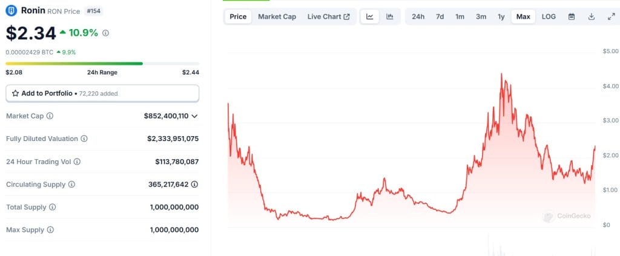The height and width of the screenshot is (256, 620).
Task: Expand the chart to fullscreen
Action: point(611,16)
